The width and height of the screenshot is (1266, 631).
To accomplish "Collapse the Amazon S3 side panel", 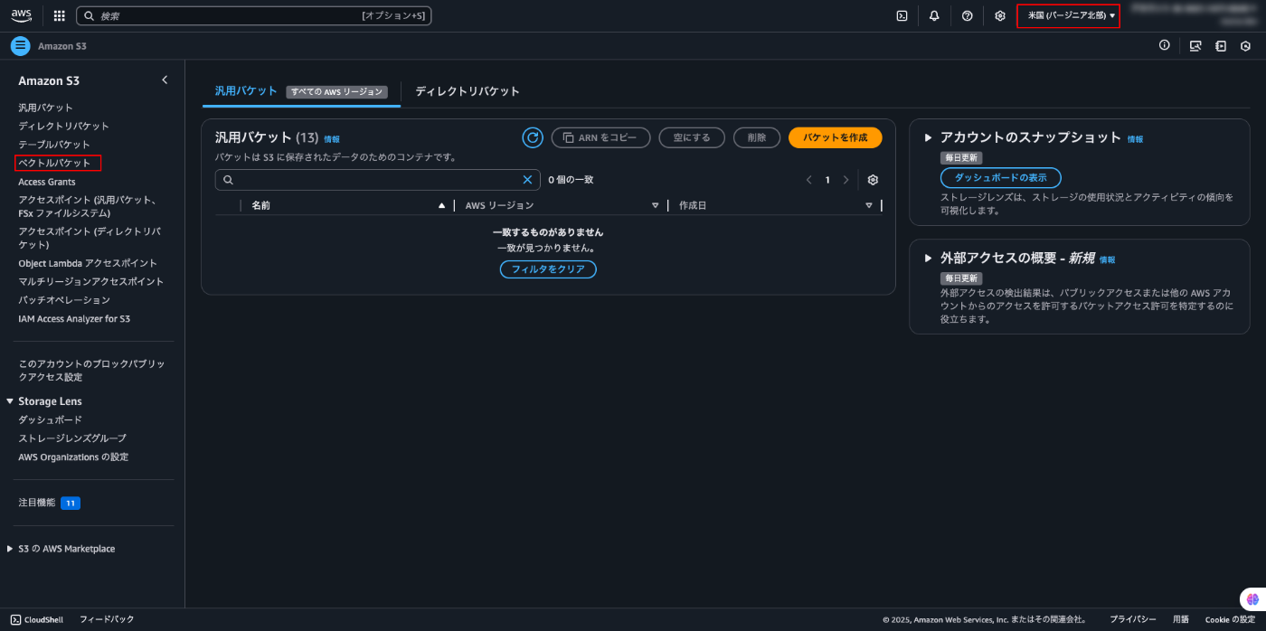I will (165, 80).
